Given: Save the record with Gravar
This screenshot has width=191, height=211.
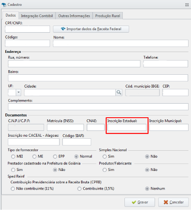Looking at the screenshot, I should point(140,202).
